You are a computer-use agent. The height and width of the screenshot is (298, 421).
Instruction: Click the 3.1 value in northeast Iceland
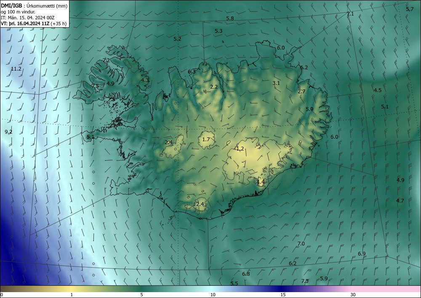pos(276,83)
